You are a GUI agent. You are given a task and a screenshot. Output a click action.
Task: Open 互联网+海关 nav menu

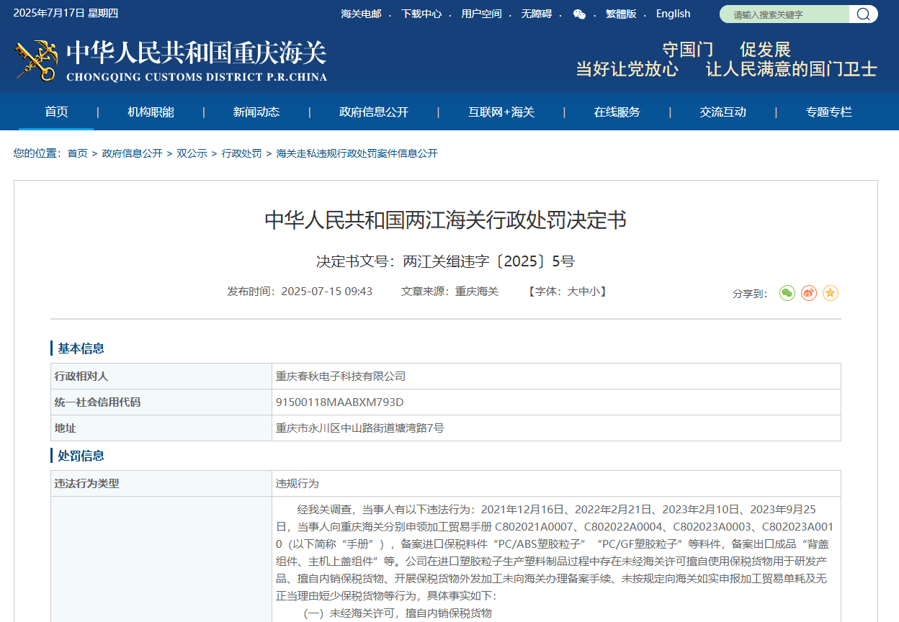pos(501,112)
